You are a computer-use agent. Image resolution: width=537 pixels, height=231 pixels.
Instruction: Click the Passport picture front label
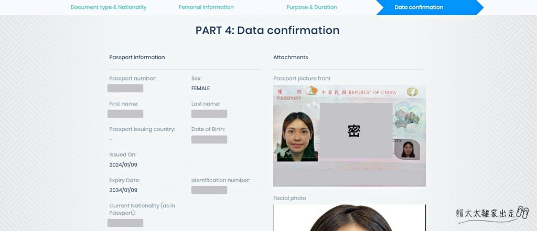[302, 79]
